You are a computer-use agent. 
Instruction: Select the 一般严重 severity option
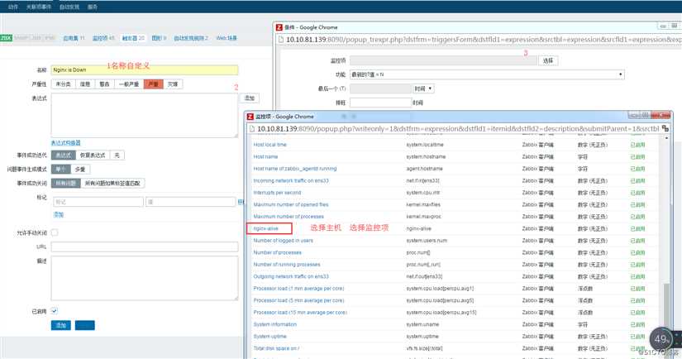(x=129, y=84)
